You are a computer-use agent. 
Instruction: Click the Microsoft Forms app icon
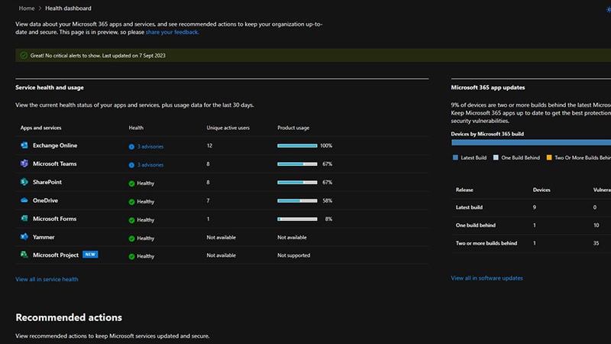point(24,219)
